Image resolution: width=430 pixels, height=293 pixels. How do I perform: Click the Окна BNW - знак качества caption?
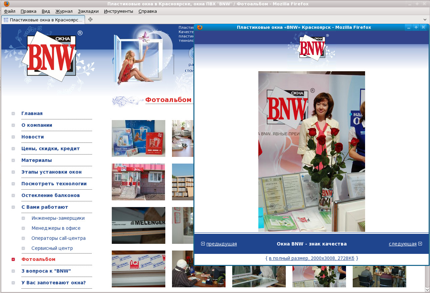click(312, 244)
